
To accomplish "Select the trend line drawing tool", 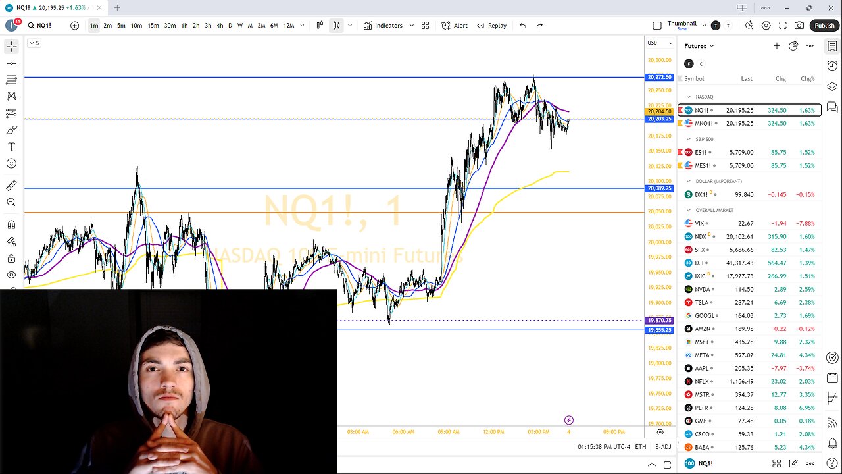I will click(11, 63).
